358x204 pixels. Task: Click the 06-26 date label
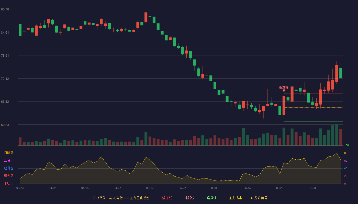[280, 188]
